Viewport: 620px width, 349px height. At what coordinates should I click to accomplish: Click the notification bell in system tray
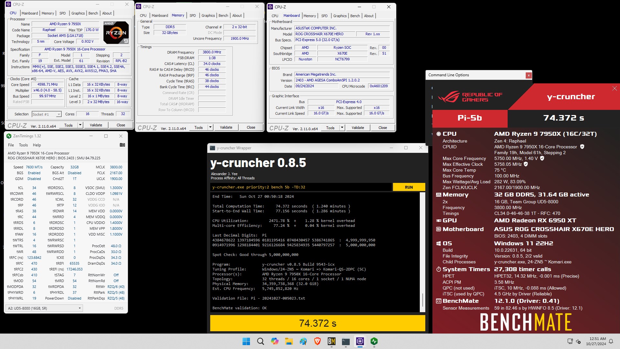click(611, 341)
